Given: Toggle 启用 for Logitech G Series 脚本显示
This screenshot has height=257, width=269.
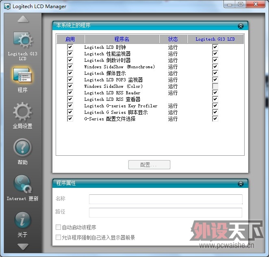Looking at the screenshot, I should pyautogui.click(x=70, y=112).
